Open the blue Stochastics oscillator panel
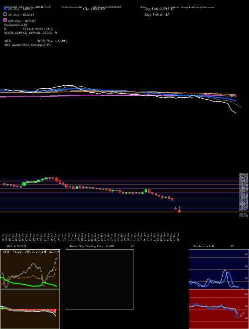The image size is (249, 329). pos(219,269)
